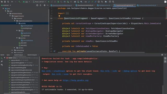Open the Android project view dropdown
Screen dimensions: 167x94
point(6,5)
